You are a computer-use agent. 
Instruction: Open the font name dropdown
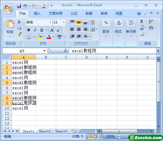[50, 22]
